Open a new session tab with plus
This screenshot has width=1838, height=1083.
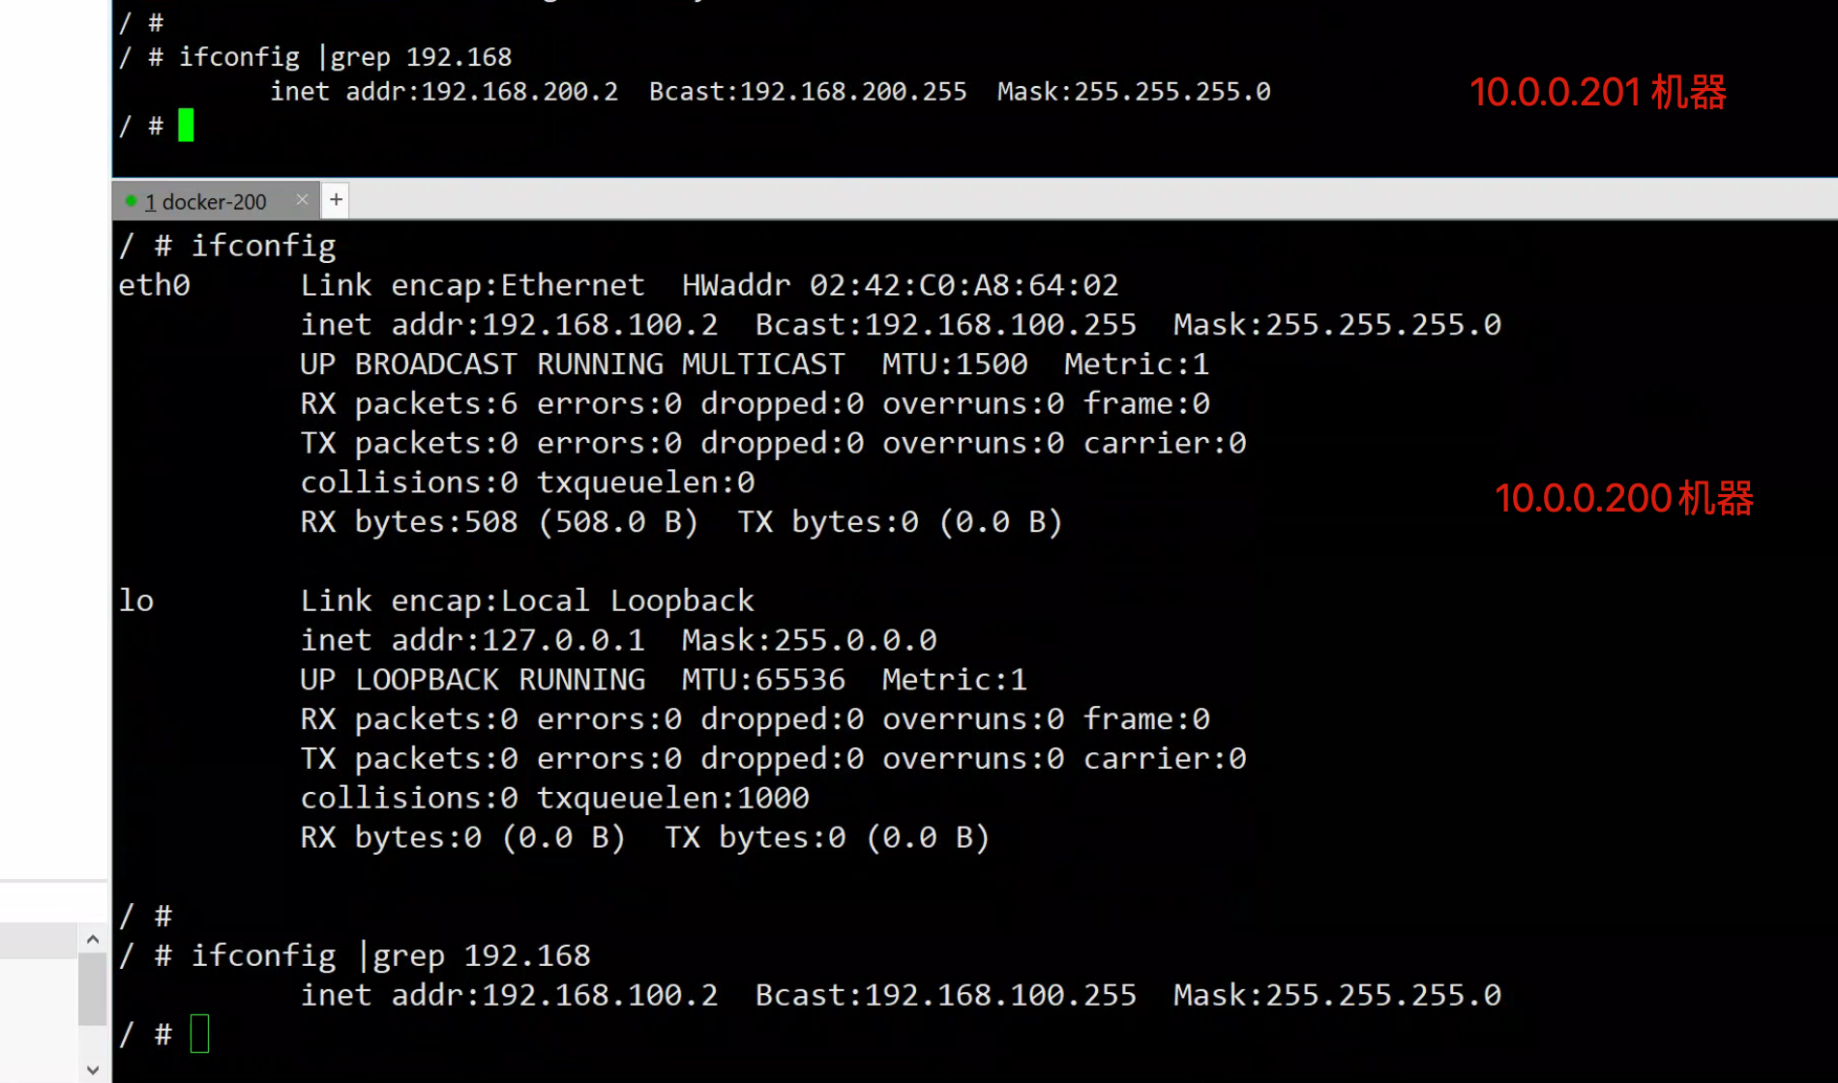(x=336, y=199)
